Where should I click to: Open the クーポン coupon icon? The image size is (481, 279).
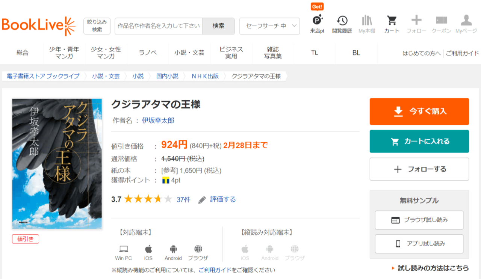[441, 20]
